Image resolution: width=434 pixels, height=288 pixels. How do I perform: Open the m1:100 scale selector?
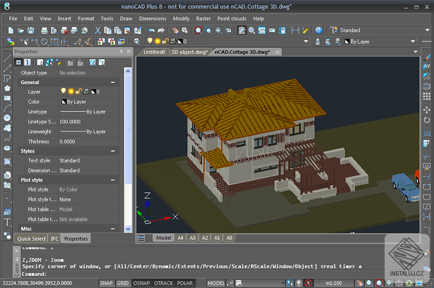[x=334, y=283]
